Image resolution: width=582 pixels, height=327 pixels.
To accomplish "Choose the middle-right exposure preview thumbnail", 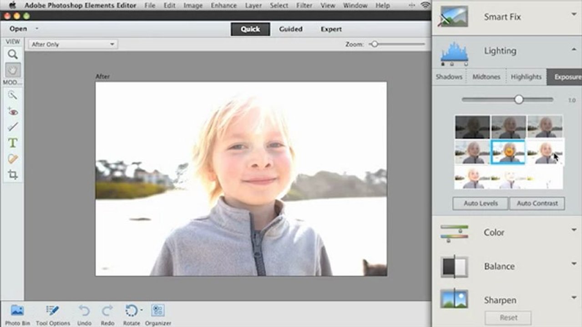I will 545,152.
